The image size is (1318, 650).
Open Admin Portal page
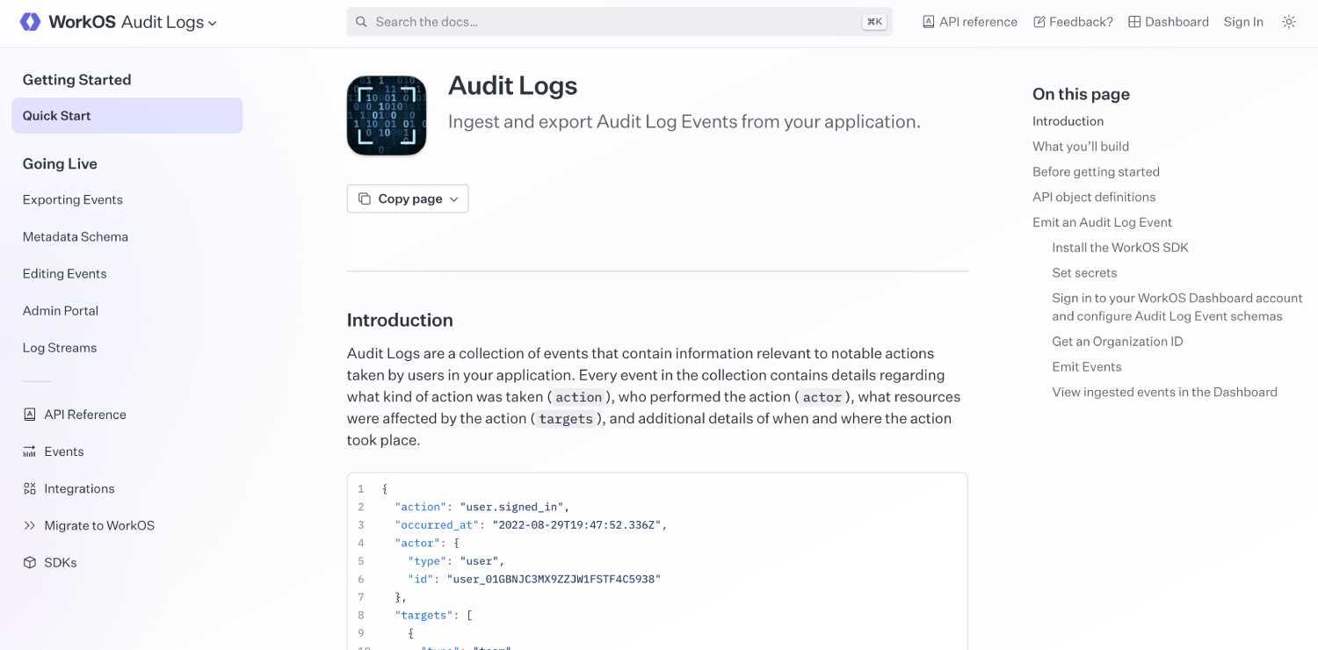(61, 310)
